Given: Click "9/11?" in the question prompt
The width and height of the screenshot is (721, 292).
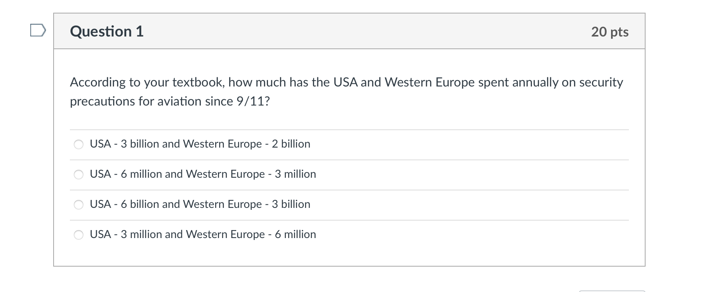Looking at the screenshot, I should tap(253, 101).
